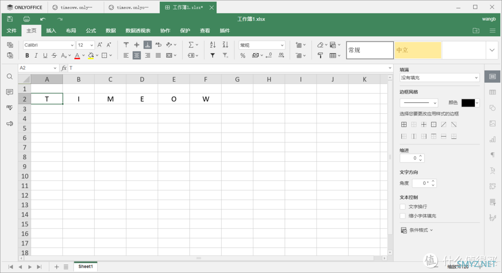Open image settings in right sidebar
The image size is (502, 273).
[493, 123]
